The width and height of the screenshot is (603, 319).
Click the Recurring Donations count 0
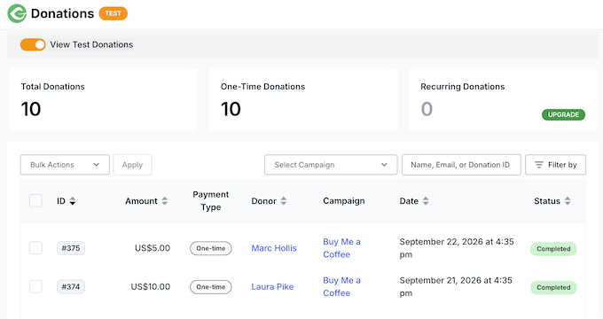[427, 109]
